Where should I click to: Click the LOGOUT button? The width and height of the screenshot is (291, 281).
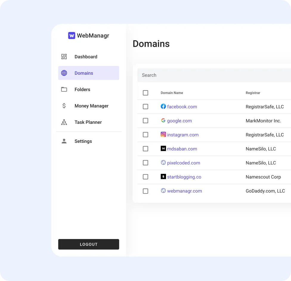coord(89,244)
